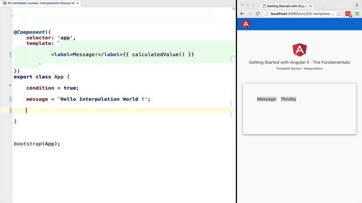Go back in the Chrome browser
Viewport: 362px width, 203px height.
[242, 14]
